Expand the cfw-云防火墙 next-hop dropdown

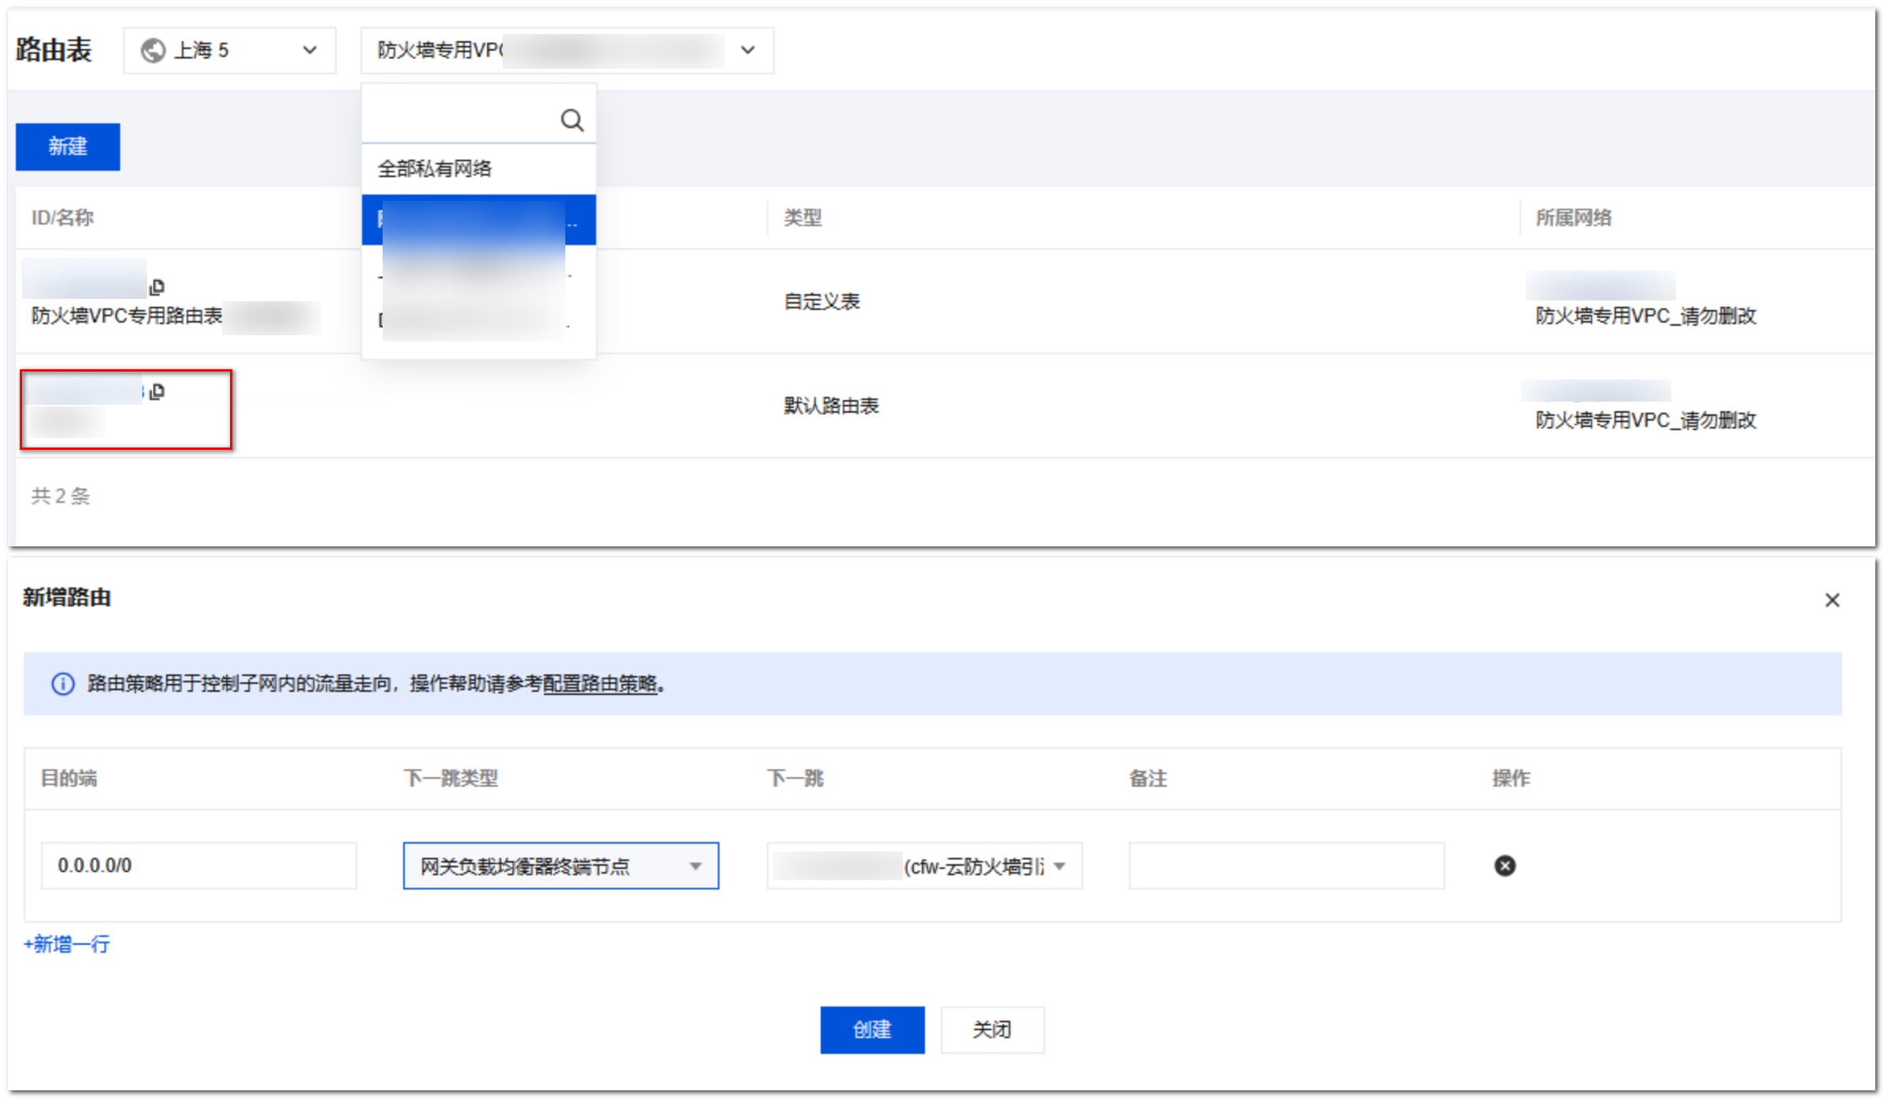pyautogui.click(x=923, y=866)
